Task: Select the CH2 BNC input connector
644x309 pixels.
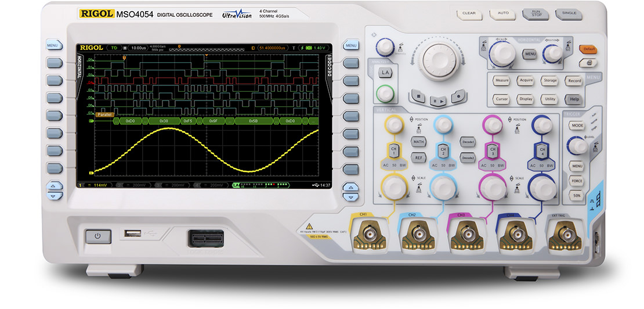Action: coord(418,235)
